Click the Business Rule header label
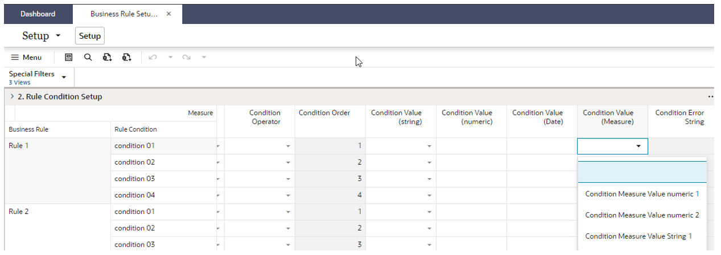Image resolution: width=721 pixels, height=255 pixels. click(28, 129)
